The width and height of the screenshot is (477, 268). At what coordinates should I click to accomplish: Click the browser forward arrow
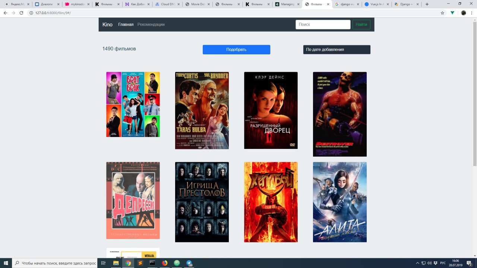[13, 13]
